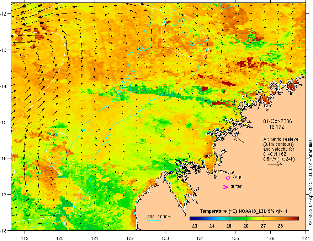
Task: Click the -18 latitude axis label
Action: tap(4, 230)
